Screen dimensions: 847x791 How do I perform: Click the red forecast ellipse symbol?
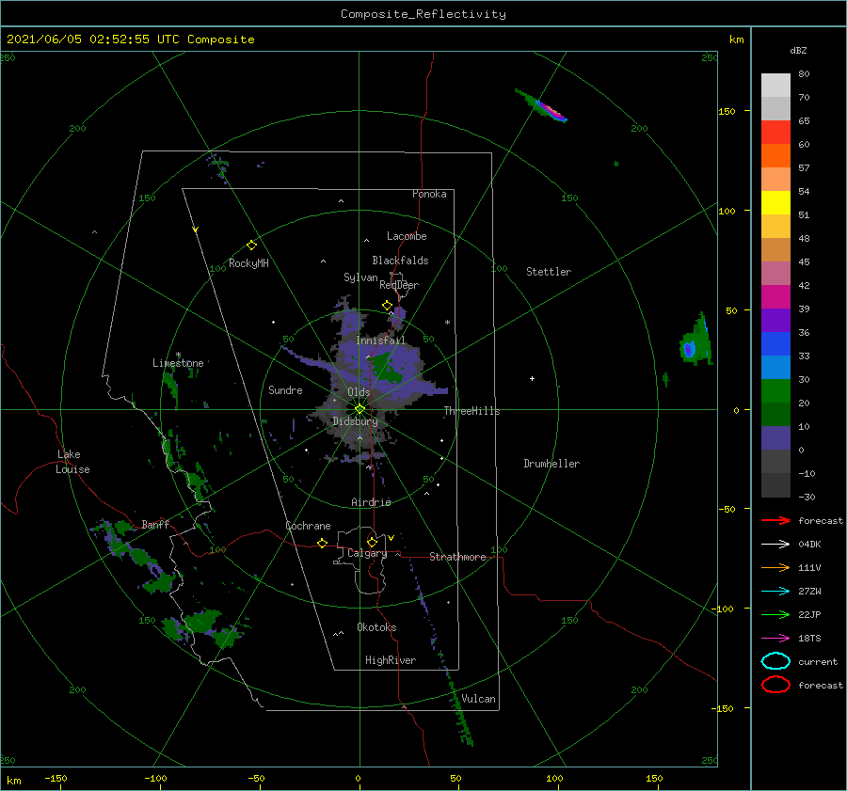pyautogui.click(x=775, y=684)
